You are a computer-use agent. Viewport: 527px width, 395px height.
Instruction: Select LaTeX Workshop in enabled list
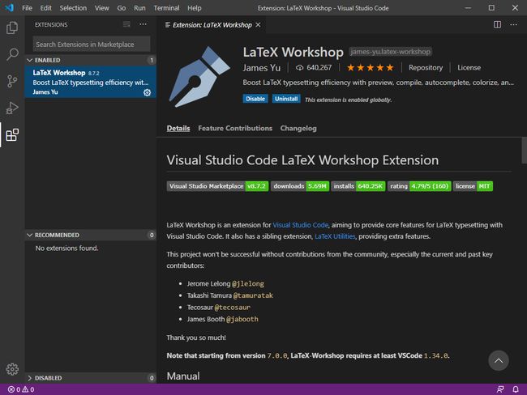91,83
